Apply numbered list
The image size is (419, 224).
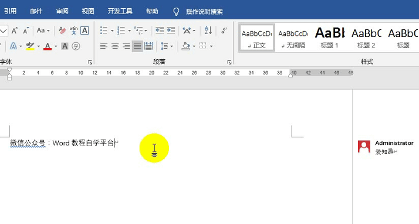pos(121,30)
